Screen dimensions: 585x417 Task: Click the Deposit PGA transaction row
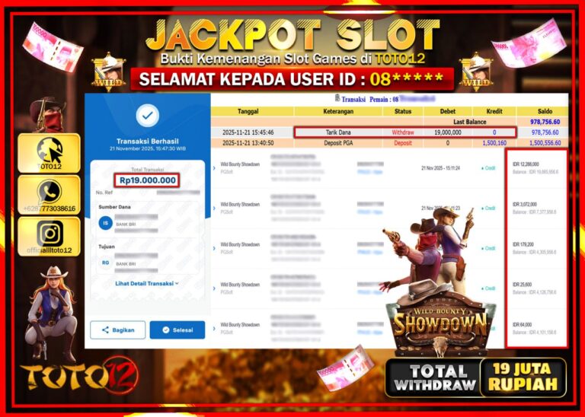click(389, 143)
